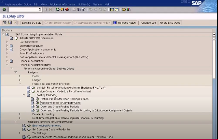Collapse SAP Customizing Implementation Guide root node
Screen dimensions: 218x140
pos(3,34)
